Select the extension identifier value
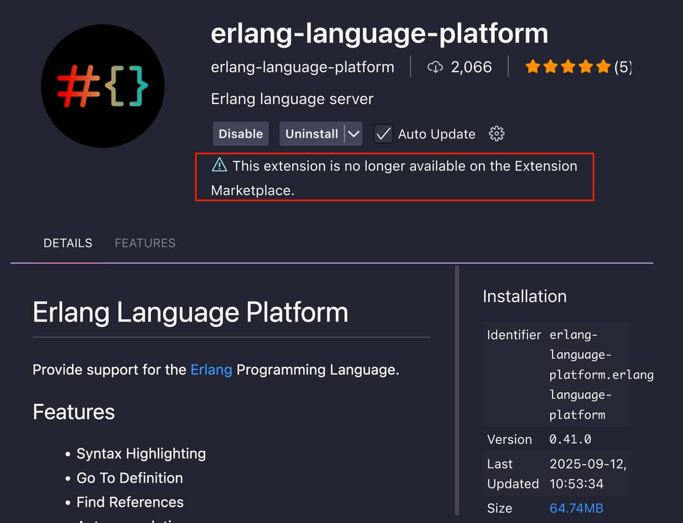683x523 pixels. coord(600,374)
